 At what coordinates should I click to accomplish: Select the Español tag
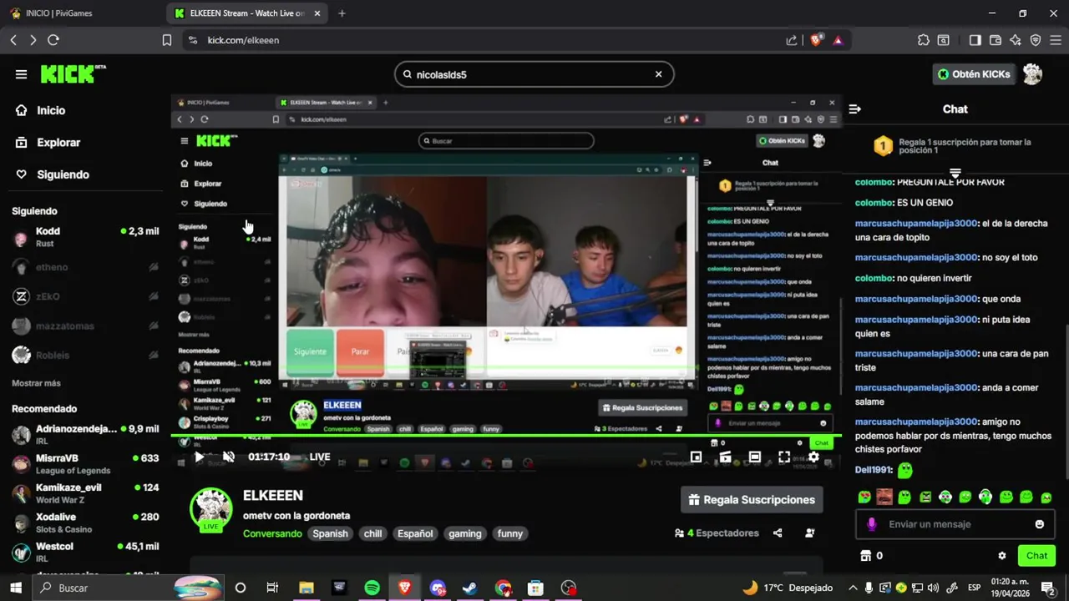tap(415, 533)
